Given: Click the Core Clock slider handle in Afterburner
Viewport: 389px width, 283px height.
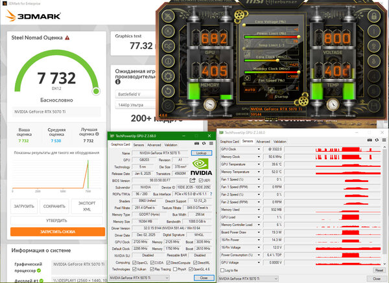Looking at the screenshot, I should point(278,60).
